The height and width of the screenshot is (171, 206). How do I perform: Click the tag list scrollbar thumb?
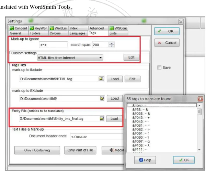pos(200,112)
